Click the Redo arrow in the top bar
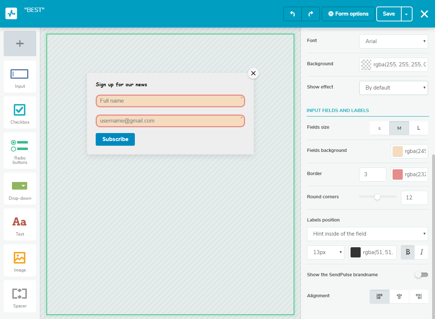 (311, 14)
